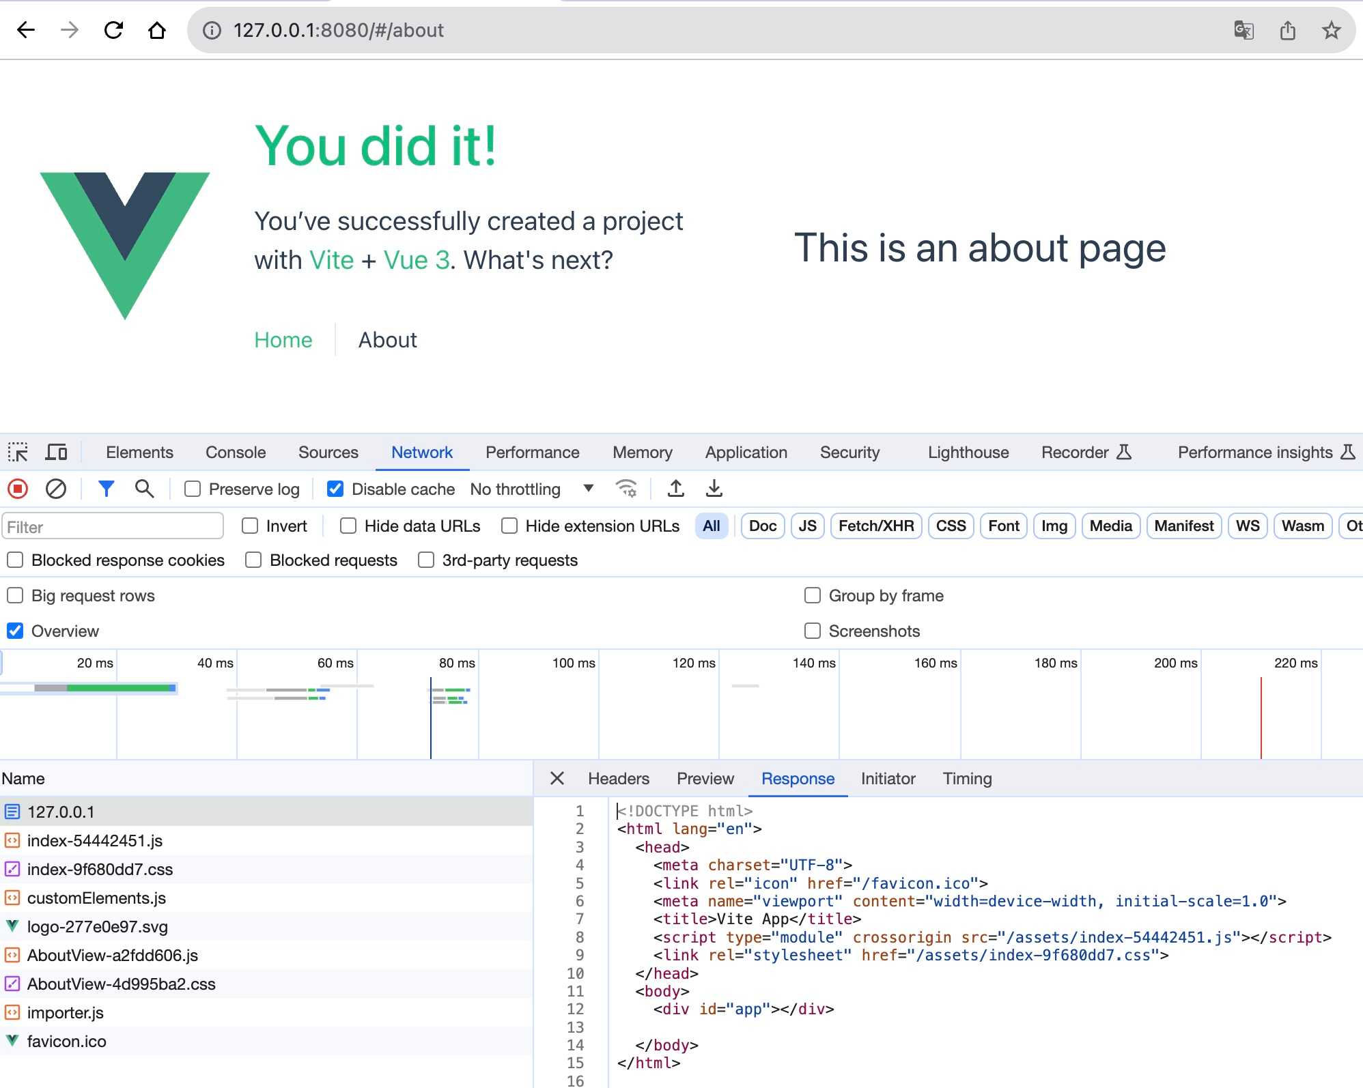Open the No throttling dropdown
This screenshot has width=1363, height=1088.
click(532, 489)
